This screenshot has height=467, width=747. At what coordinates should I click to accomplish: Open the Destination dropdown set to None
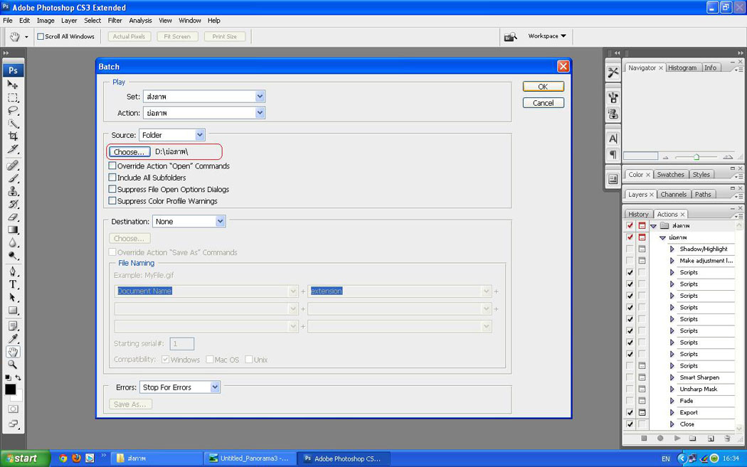189,222
